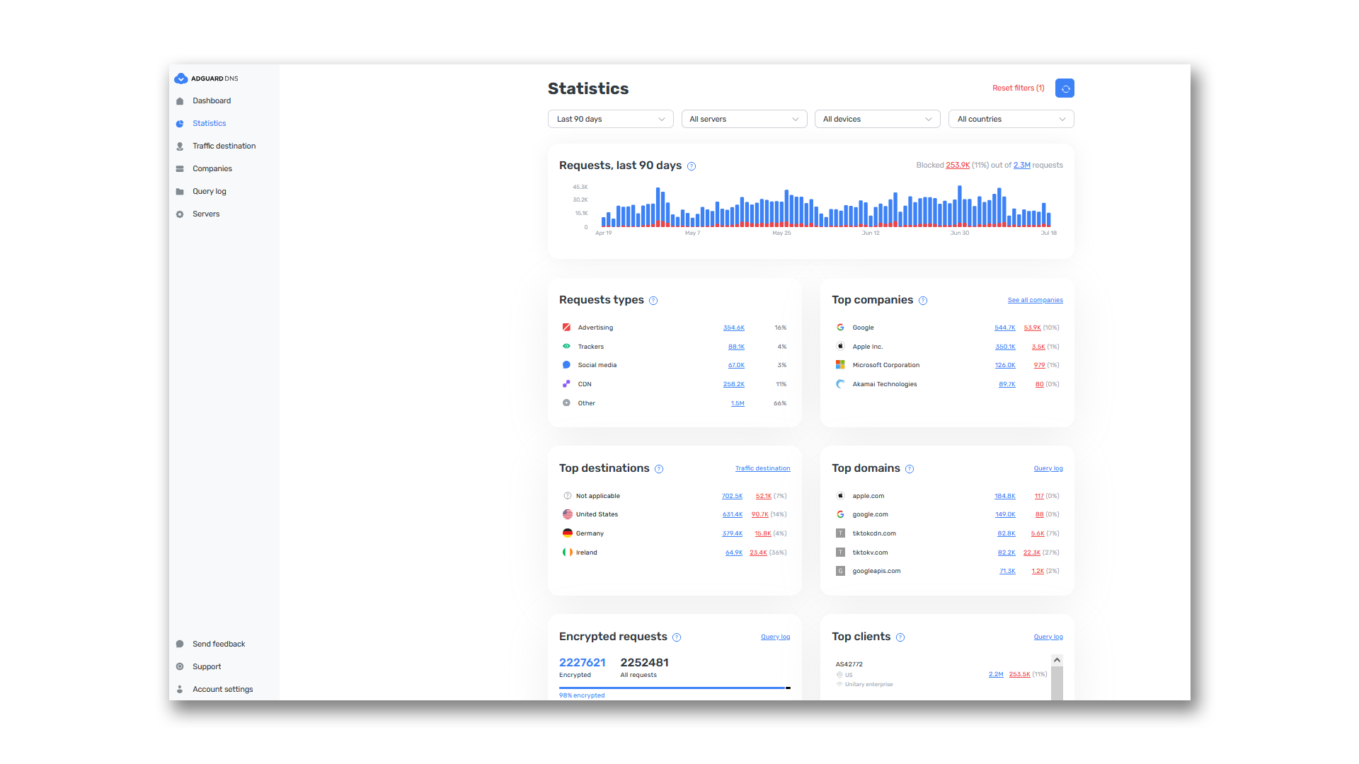Click the 98% encrypted progress bar

click(674, 687)
